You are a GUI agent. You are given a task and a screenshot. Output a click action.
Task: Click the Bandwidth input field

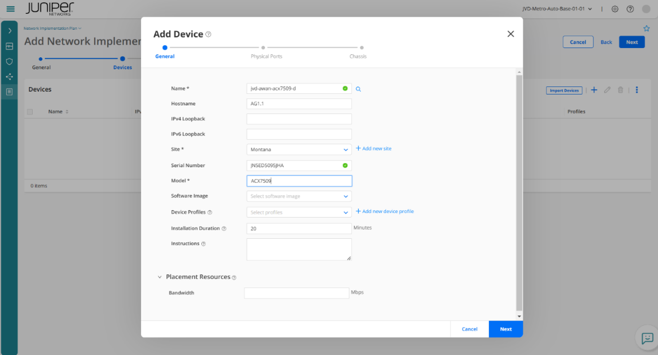tap(297, 293)
